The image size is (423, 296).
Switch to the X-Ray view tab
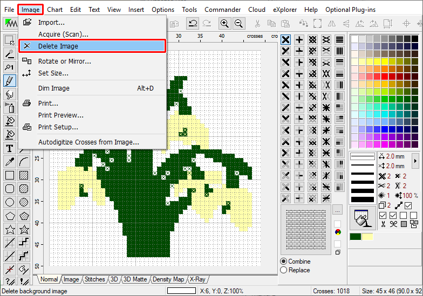click(x=197, y=279)
